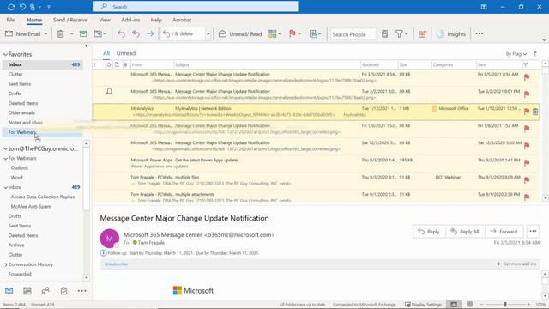Open Tasks in navigation bar
The height and width of the screenshot is (309, 549).
[x=63, y=291]
